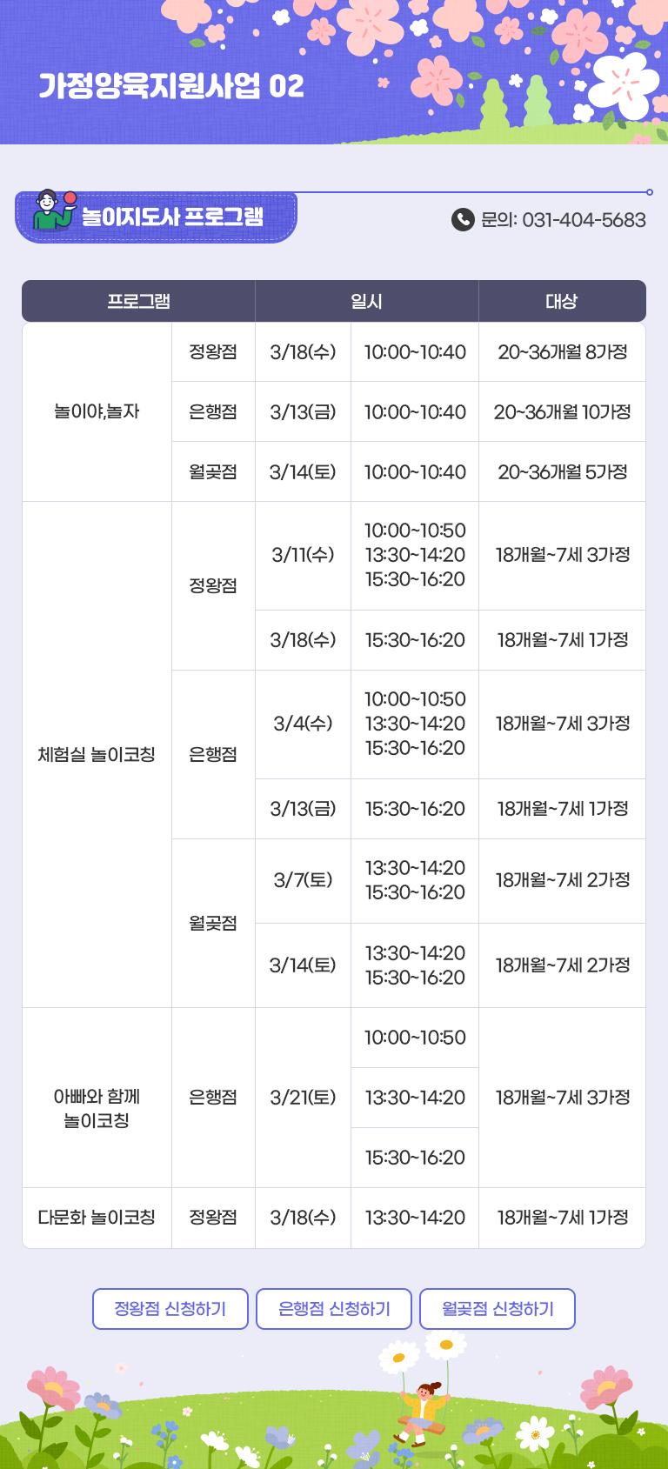Click the 대상 column header
The height and width of the screenshot is (1469, 668).
(562, 301)
